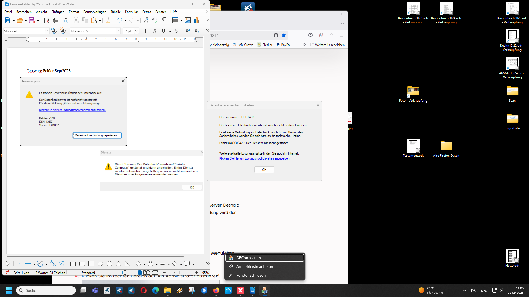Open Find and Replace tool
The height and width of the screenshot is (297, 529).
pyautogui.click(x=146, y=20)
